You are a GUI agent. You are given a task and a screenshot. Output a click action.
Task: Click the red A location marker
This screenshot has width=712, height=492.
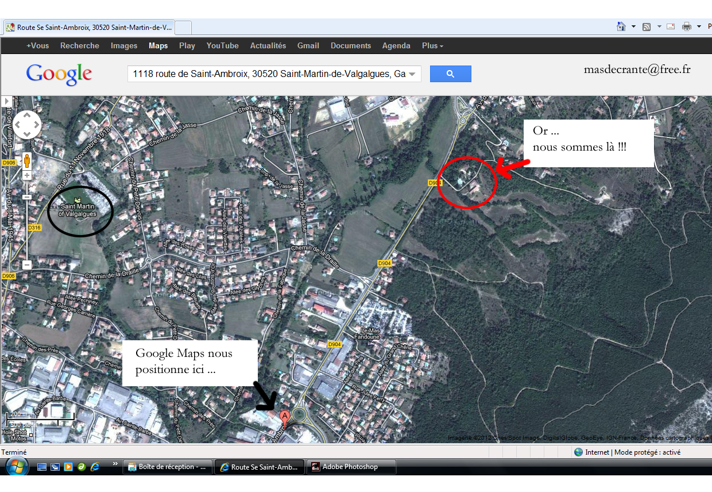(x=284, y=417)
